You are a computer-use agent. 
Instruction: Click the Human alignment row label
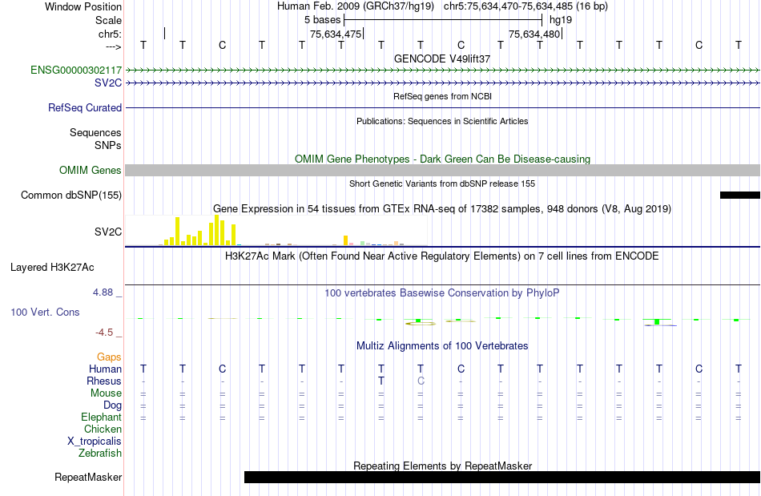[105, 369]
